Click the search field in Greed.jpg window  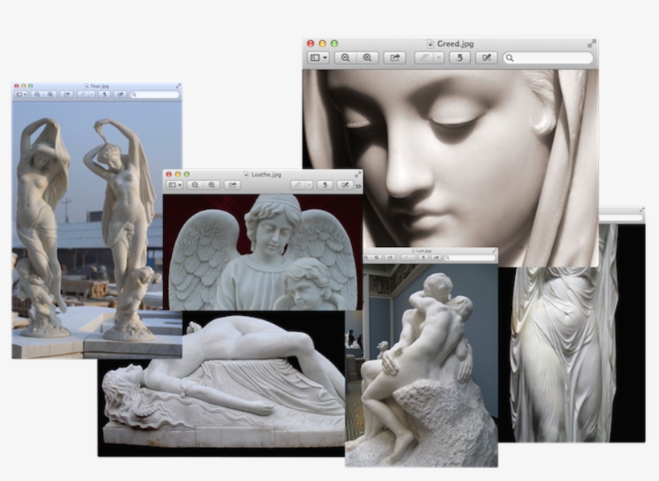(548, 58)
